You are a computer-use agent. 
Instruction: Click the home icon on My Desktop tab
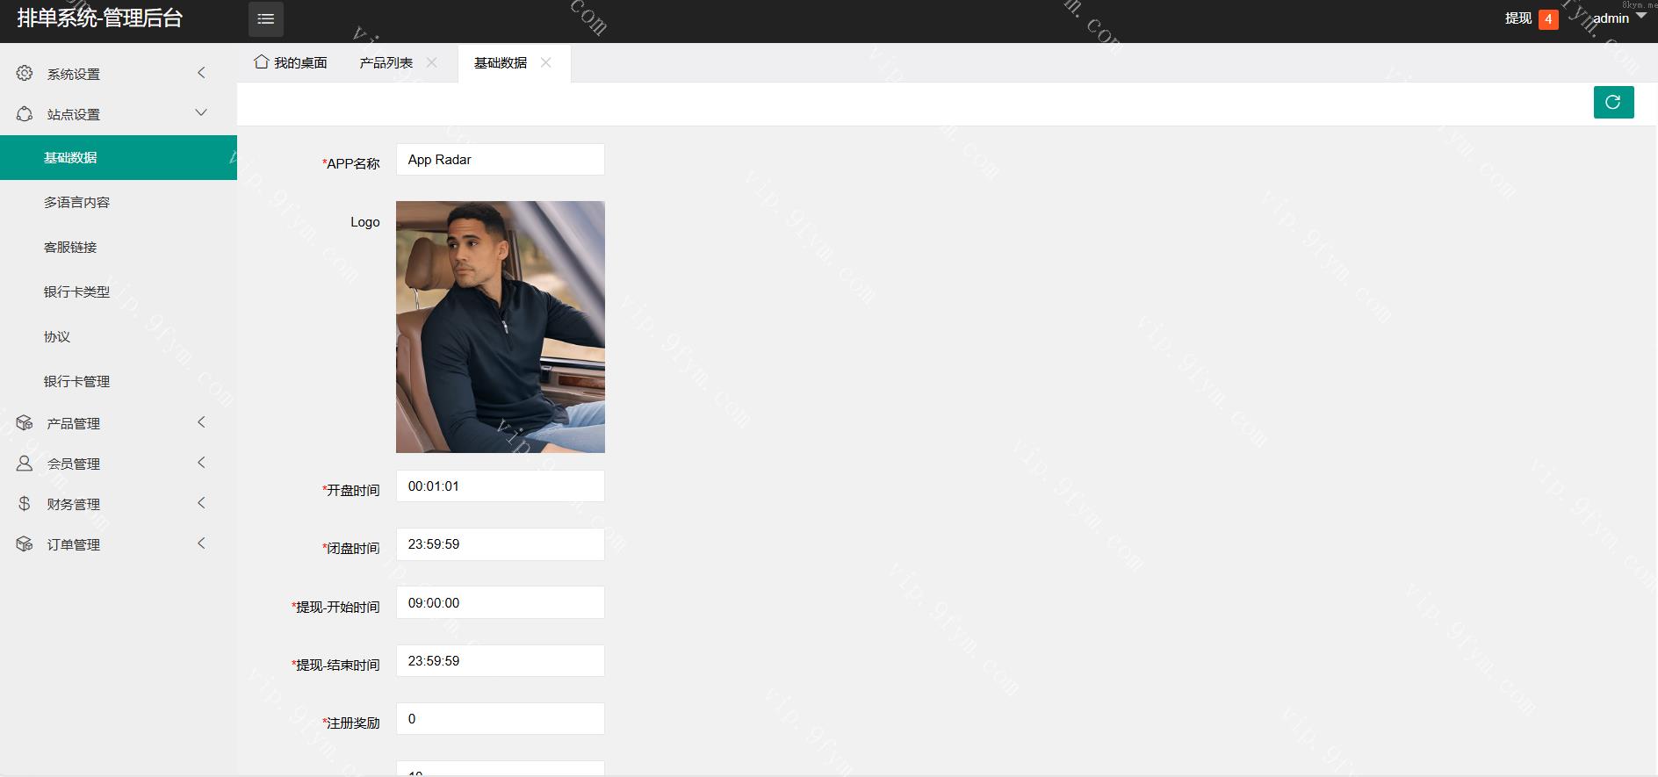point(261,62)
